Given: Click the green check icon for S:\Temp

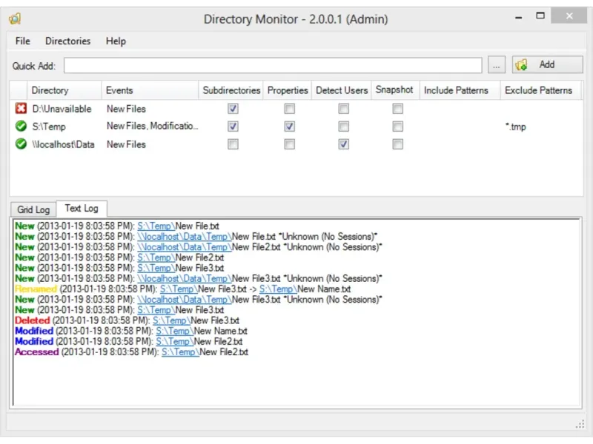Looking at the screenshot, I should pos(21,126).
